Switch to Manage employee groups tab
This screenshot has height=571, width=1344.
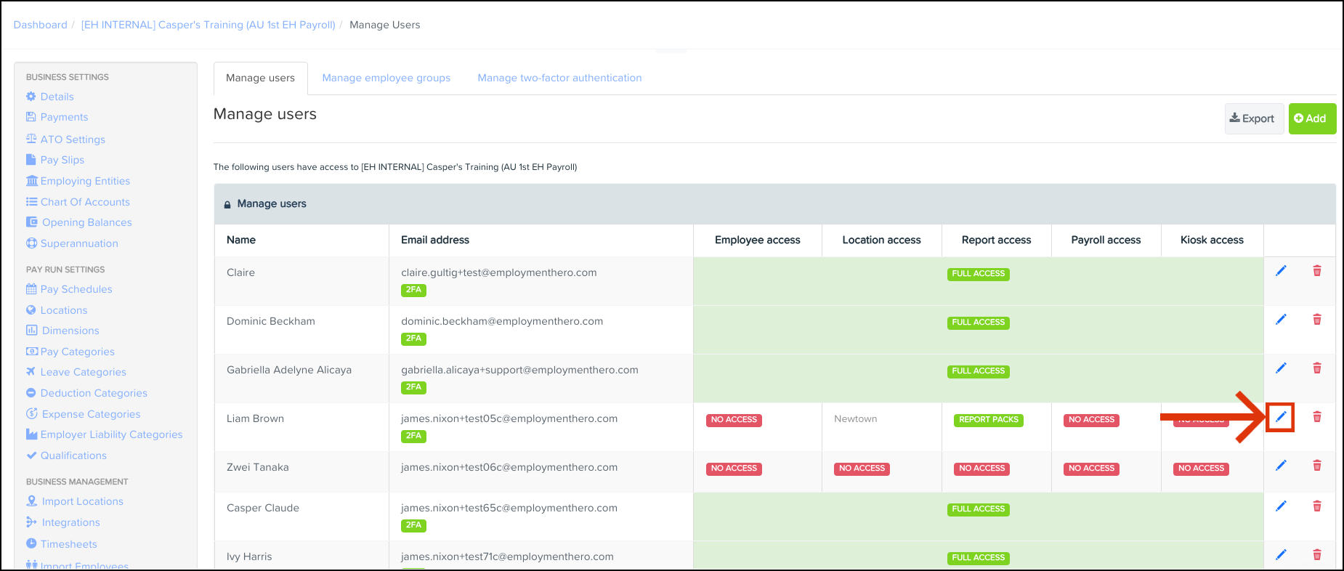[386, 78]
